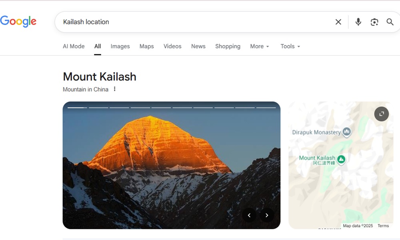Open three-dot options beside Mountain in China
The image size is (400, 240).
114,89
